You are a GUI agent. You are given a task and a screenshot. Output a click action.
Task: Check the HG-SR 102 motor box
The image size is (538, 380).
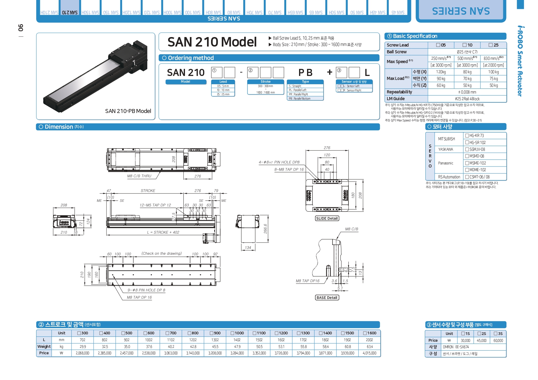[x=467, y=142]
